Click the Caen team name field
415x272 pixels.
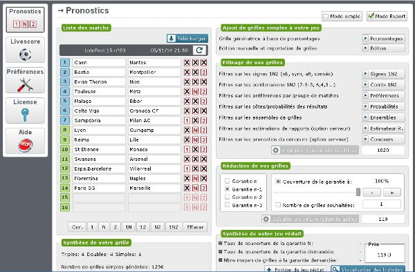[99, 63]
